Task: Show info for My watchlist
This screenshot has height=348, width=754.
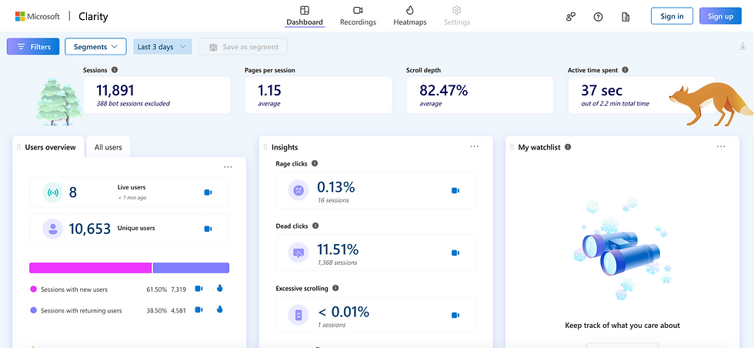Action: 568,147
